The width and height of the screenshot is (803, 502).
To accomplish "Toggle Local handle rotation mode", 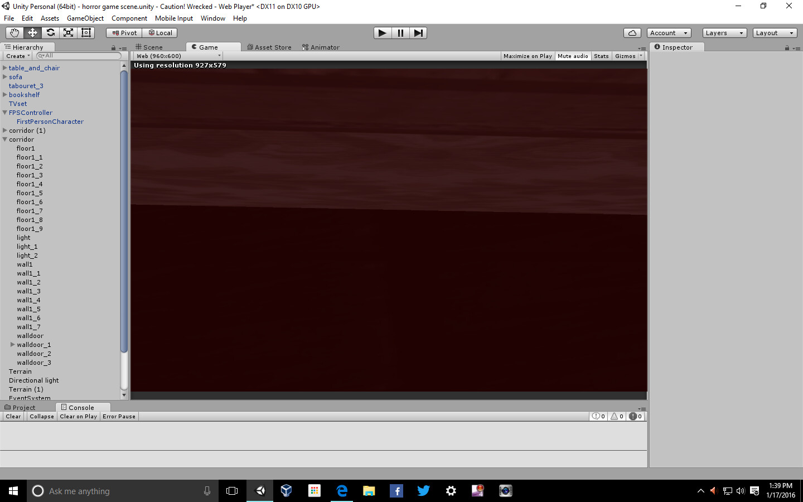I will pos(160,32).
